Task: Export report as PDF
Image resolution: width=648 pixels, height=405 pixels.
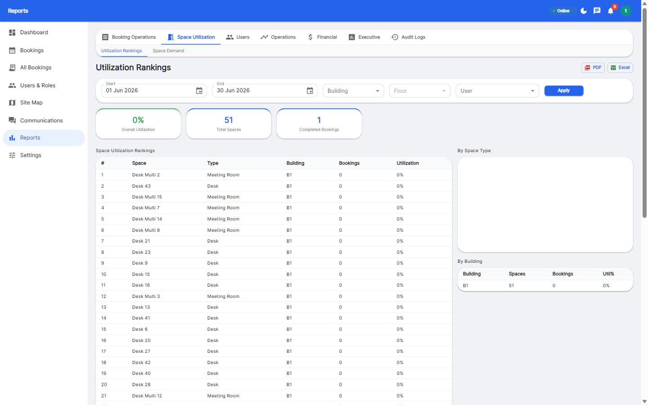Action: 593,67
